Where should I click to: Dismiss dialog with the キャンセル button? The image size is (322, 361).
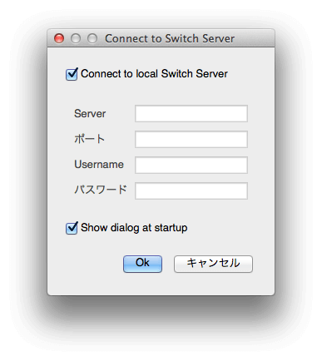pos(213,264)
